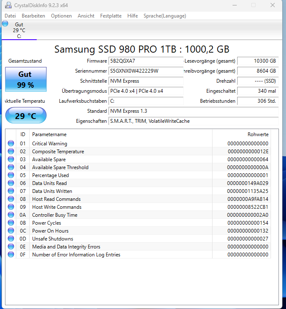Click status orb of Percentage Used row
The image size is (286, 309).
(x=11, y=175)
